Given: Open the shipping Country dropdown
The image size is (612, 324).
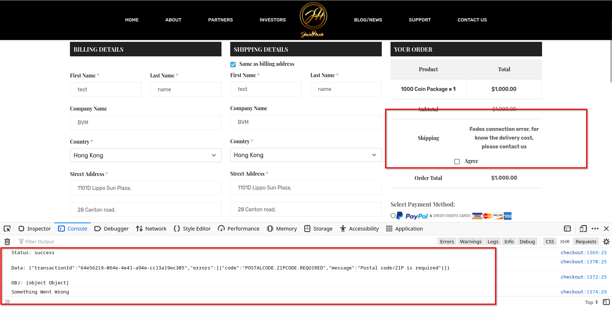Looking at the screenshot, I should (x=306, y=155).
